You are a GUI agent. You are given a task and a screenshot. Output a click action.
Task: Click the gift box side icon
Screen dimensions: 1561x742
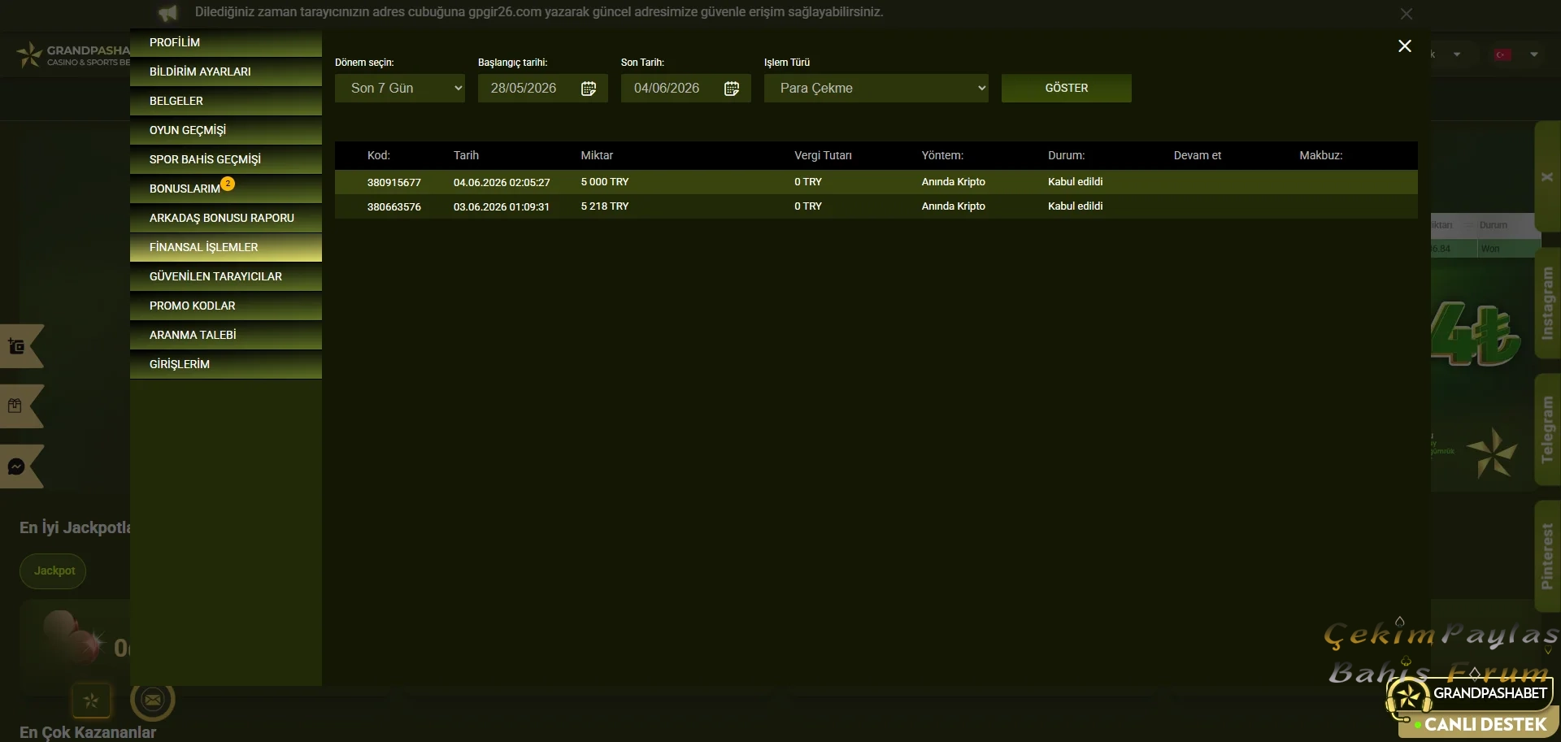tap(15, 406)
